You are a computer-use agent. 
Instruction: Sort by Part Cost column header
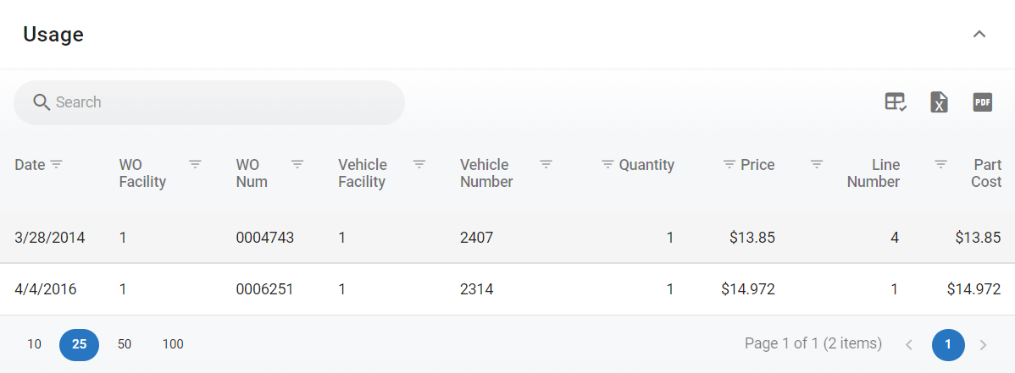pyautogui.click(x=986, y=173)
